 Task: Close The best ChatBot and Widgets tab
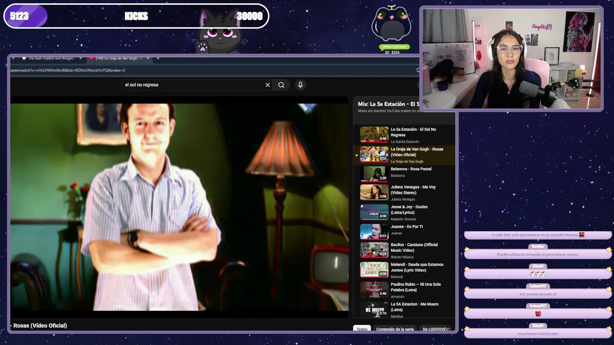click(81, 58)
